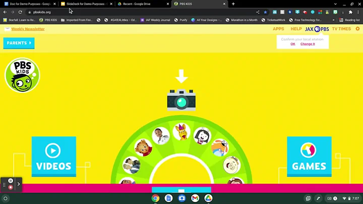The width and height of the screenshot is (363, 204).
Task: Click the Change It station link
Action: tap(308, 44)
